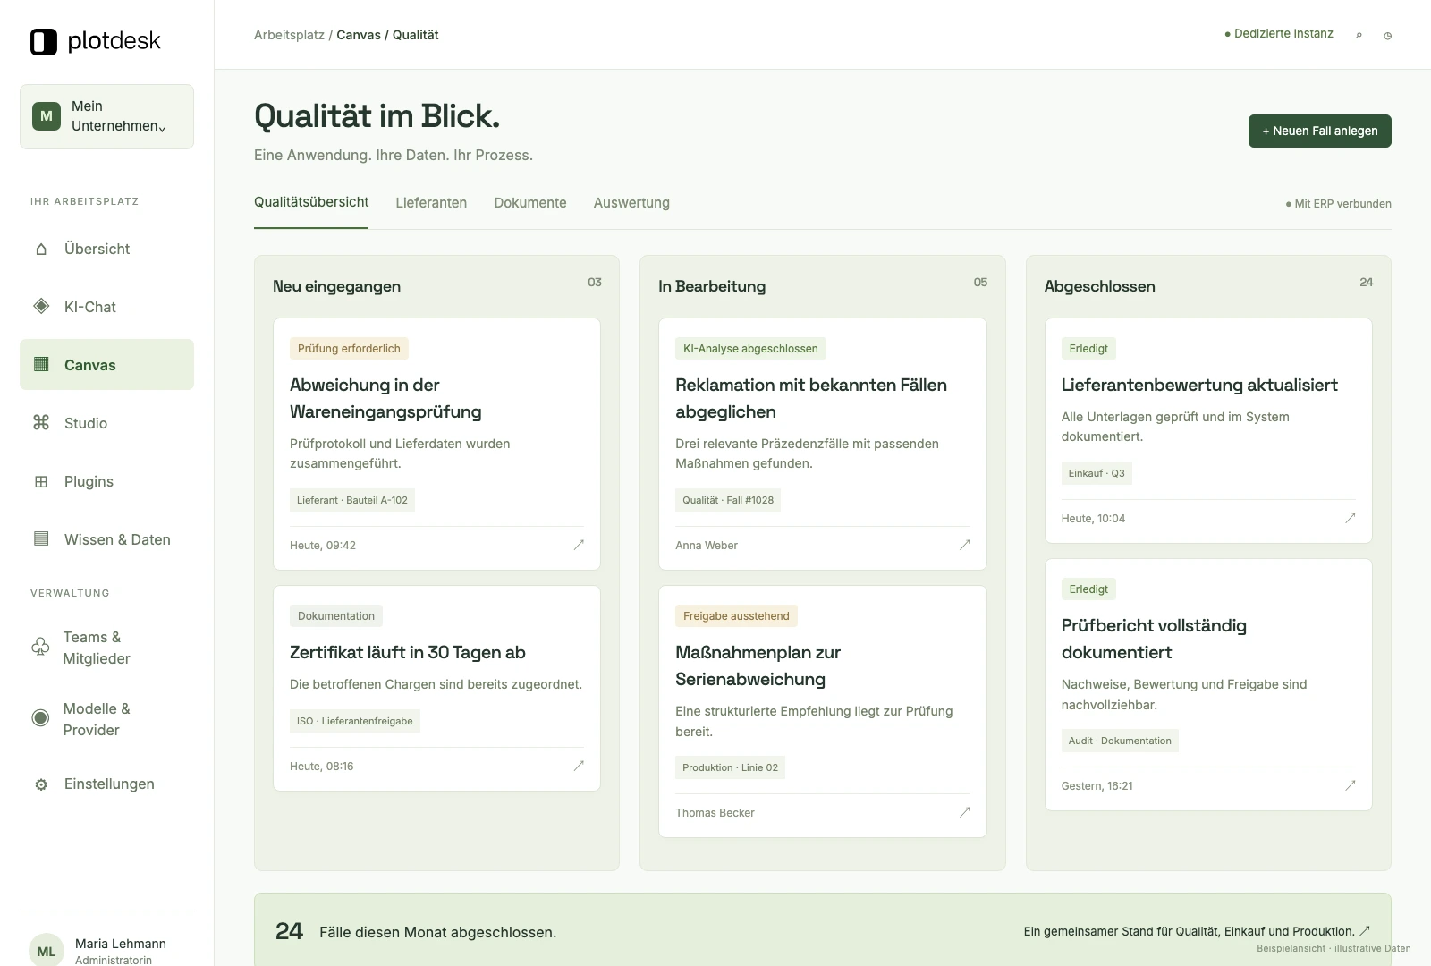Open the Einstellungen gear icon
Screen dimensions: 1431x966
pos(41,784)
